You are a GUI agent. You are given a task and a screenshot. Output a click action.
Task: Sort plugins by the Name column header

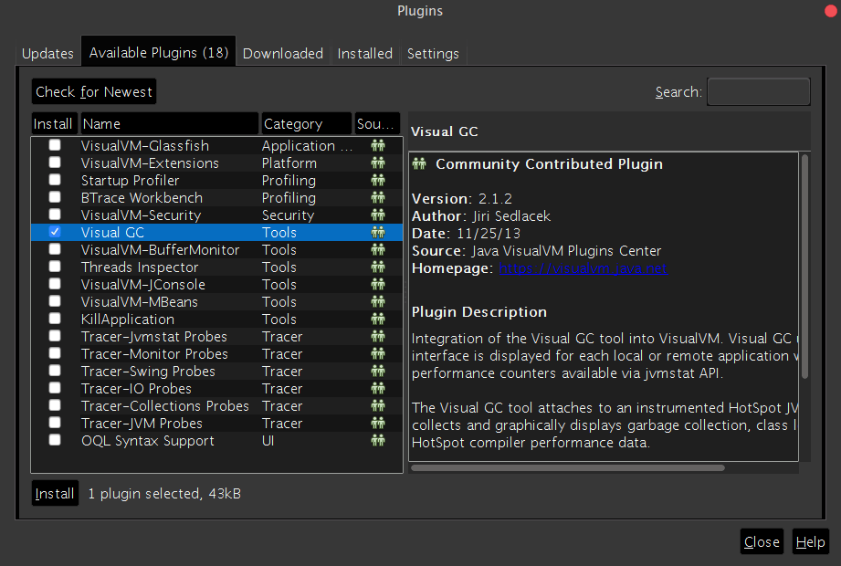click(x=169, y=123)
